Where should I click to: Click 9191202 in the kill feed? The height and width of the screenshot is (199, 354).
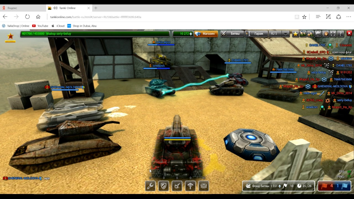346,72
